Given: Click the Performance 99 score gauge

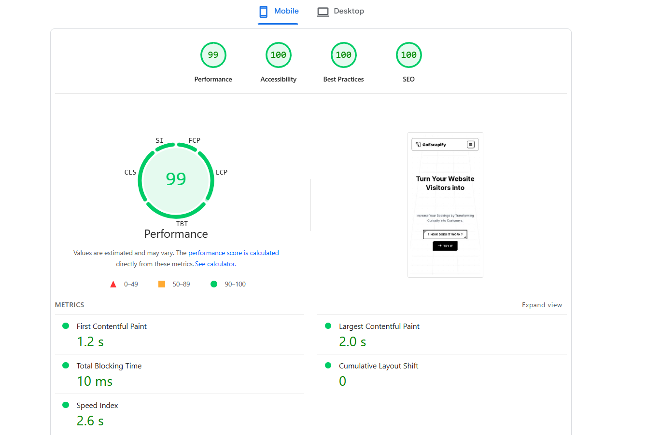Looking at the screenshot, I should point(213,55).
